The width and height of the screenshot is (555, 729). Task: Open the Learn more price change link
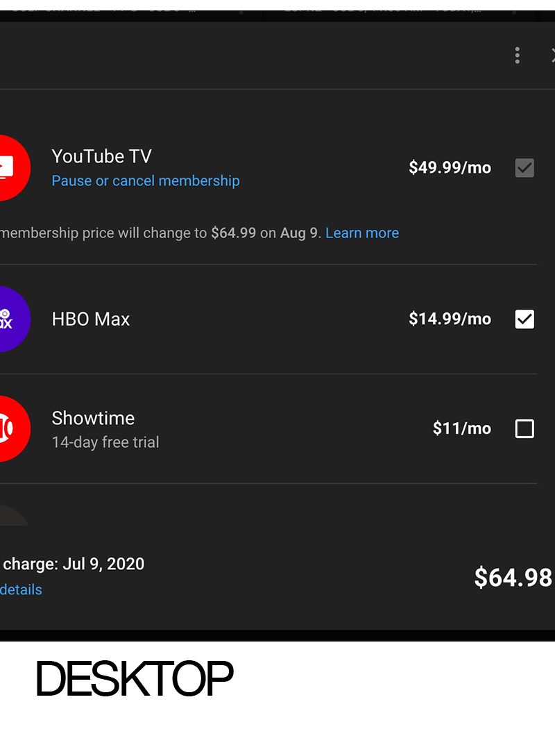362,233
